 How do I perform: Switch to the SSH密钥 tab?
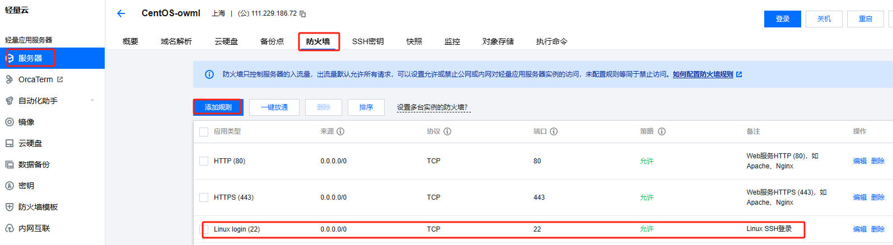368,41
